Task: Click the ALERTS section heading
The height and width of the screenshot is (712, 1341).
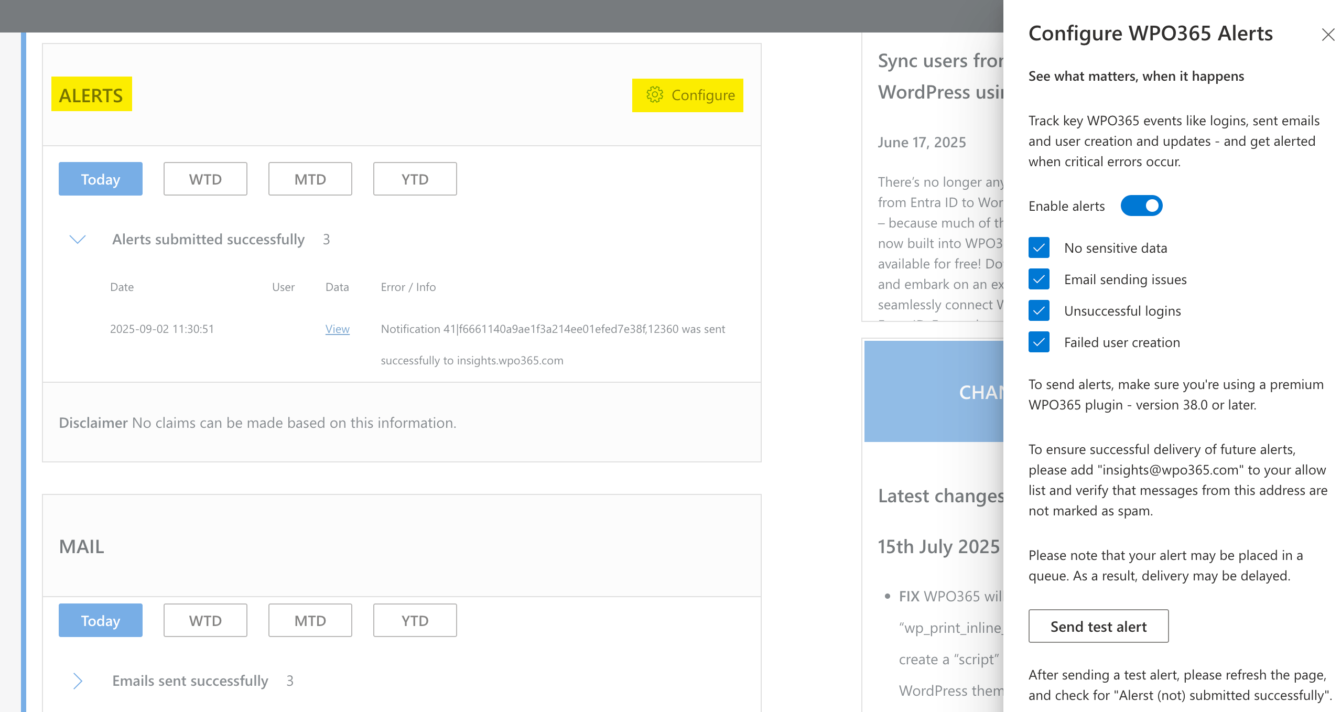Action: (x=91, y=95)
